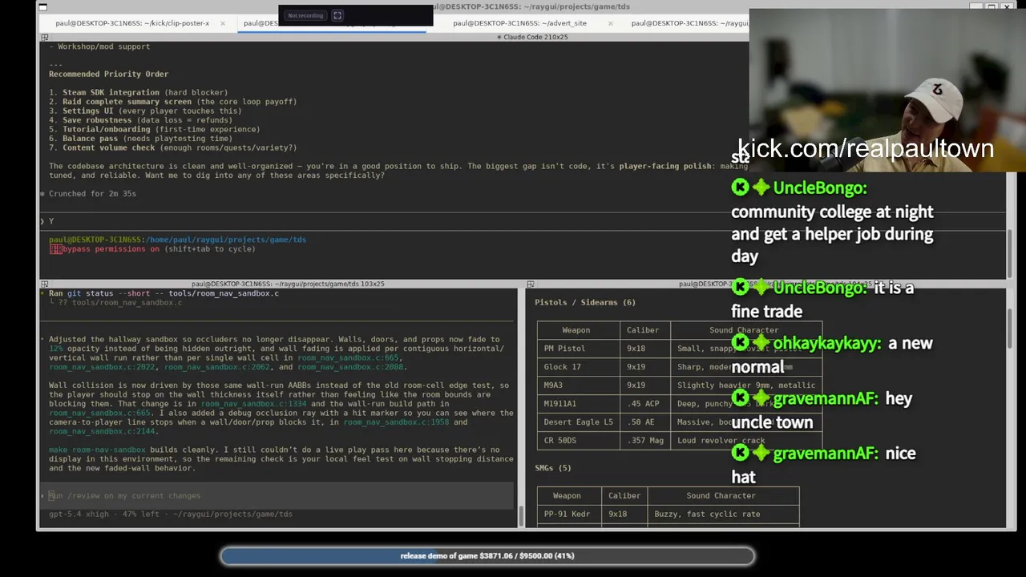Switch to the kick/clip-poster-x terminal tab
The height and width of the screenshot is (577, 1026).
point(132,23)
